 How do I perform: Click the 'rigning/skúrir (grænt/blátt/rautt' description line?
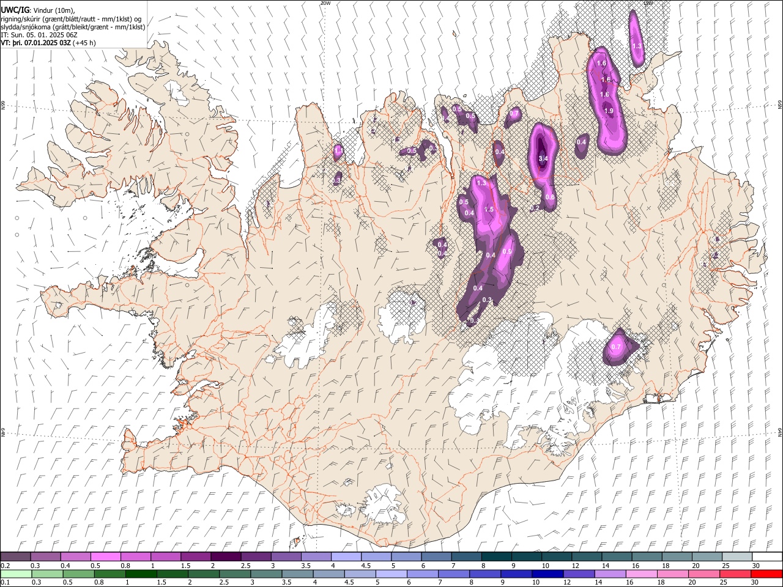click(x=71, y=18)
